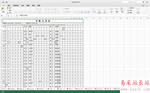Screen dimensions: 150x93
Task: Click the text orientation icon
Action: pyautogui.click(x=55, y=9)
